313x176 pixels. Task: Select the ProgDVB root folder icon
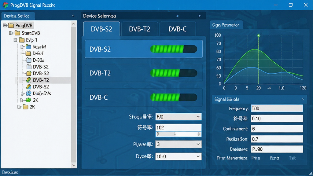coord(11,26)
